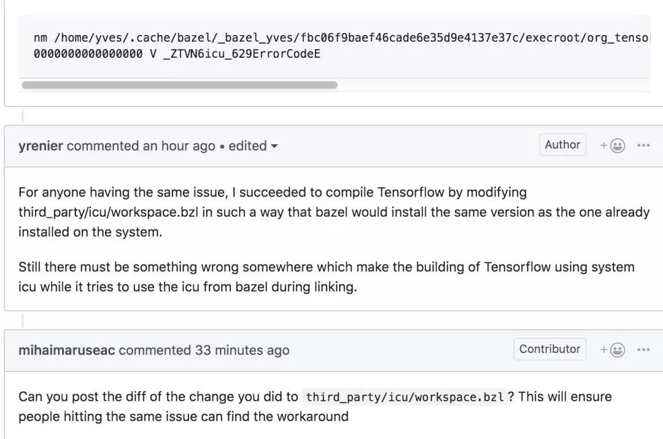Open mihaimaruseac's user profile link
The image size is (663, 439).
(x=67, y=350)
